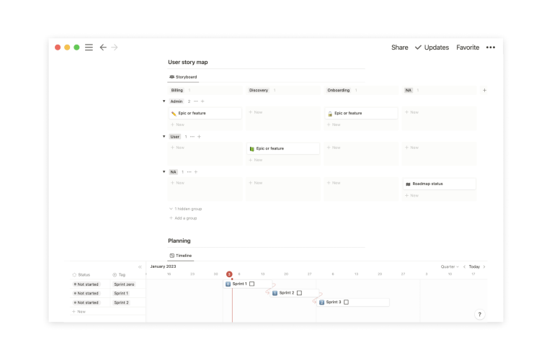Click the Sprint 2 bar icon in timeline

[275, 293]
